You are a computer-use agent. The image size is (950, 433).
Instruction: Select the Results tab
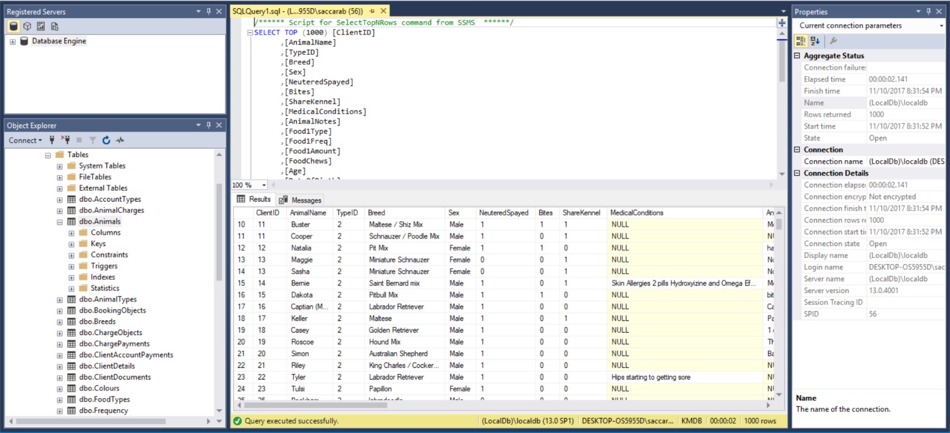click(254, 199)
